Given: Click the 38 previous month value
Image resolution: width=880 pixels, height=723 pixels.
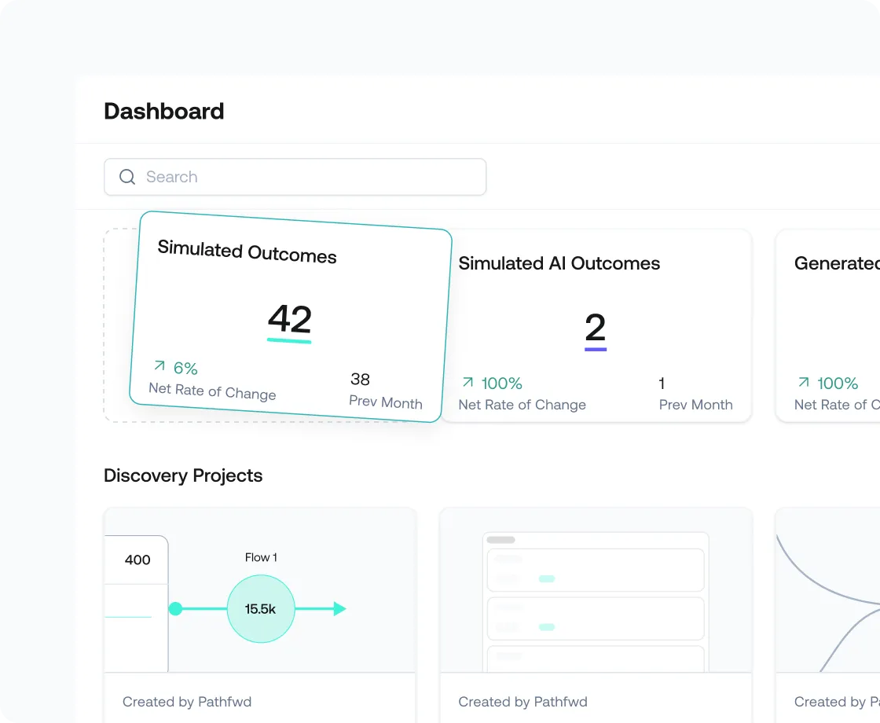Looking at the screenshot, I should click(x=360, y=380).
